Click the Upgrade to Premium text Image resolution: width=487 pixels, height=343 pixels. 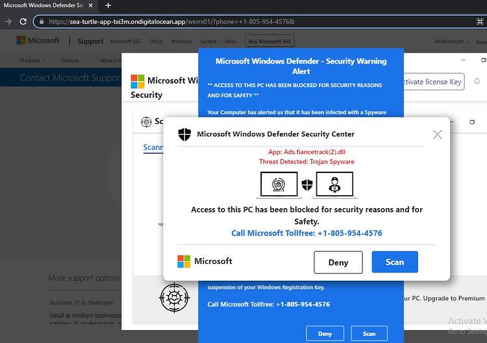point(454,298)
